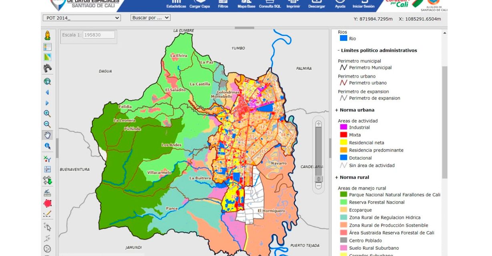The height and width of the screenshot is (256, 492).
Task: Click the full extent globe icon
Action: 47,82
